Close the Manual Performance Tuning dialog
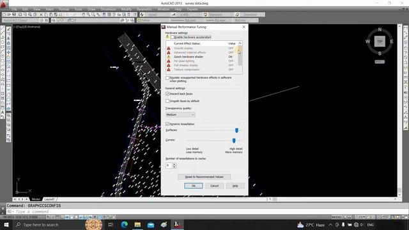The height and width of the screenshot is (230, 409). (243, 27)
